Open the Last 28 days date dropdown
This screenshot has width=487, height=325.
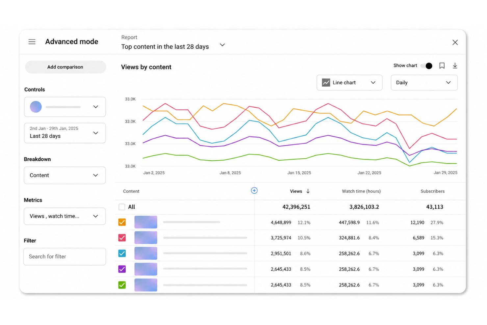tap(65, 133)
